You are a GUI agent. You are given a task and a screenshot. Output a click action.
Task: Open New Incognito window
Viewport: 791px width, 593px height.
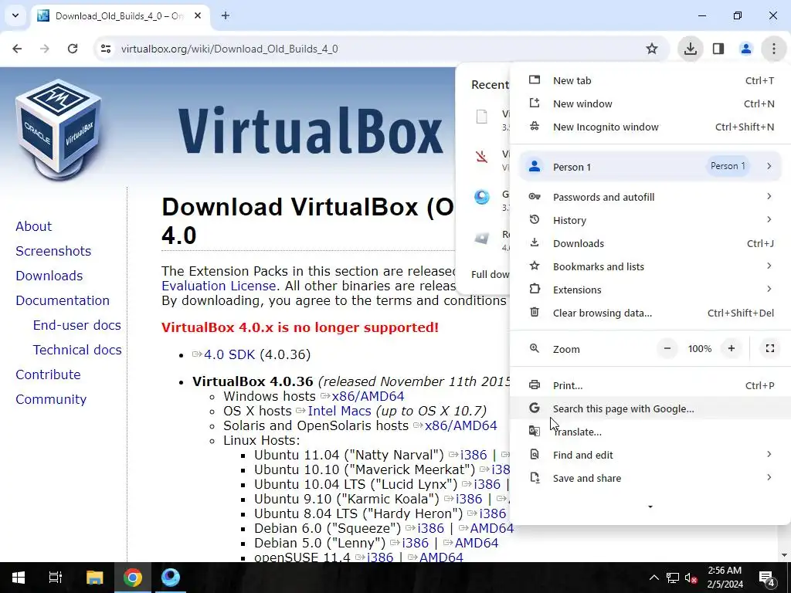coord(650,127)
